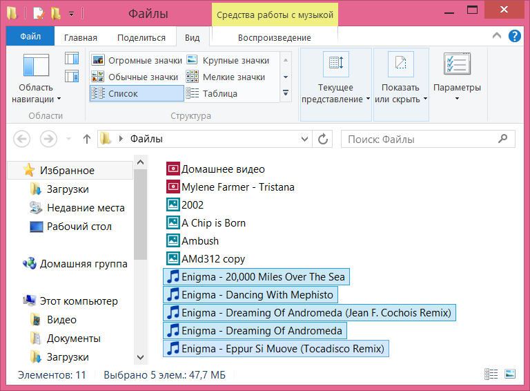Select the A Chip is Born image
The image size is (530, 391).
pyautogui.click(x=206, y=222)
